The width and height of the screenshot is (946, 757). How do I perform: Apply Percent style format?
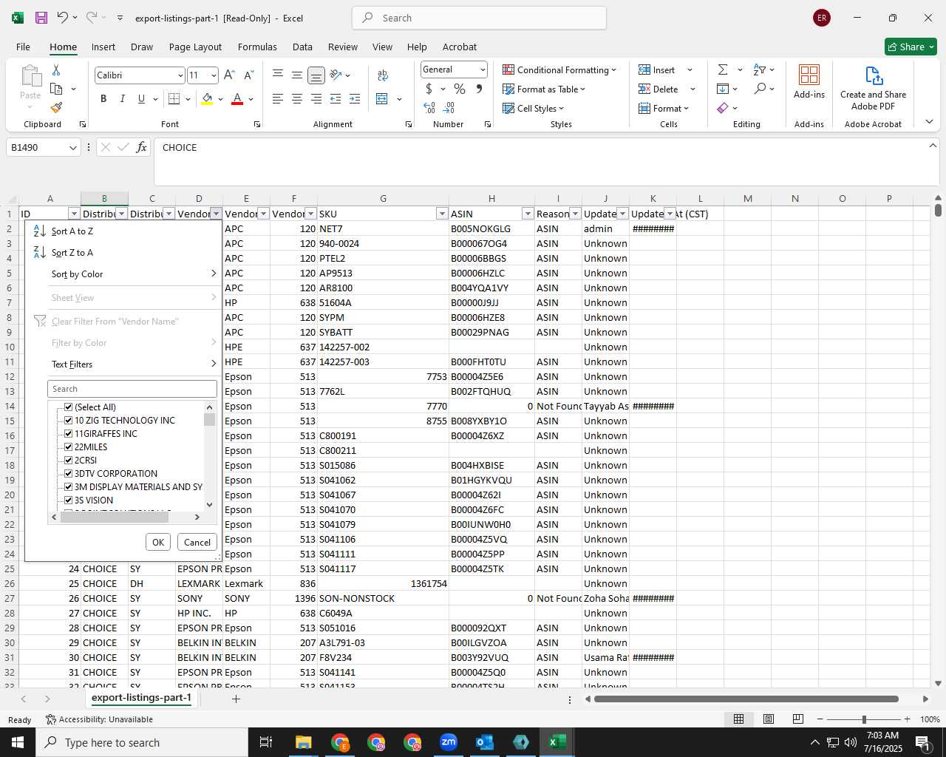460,89
